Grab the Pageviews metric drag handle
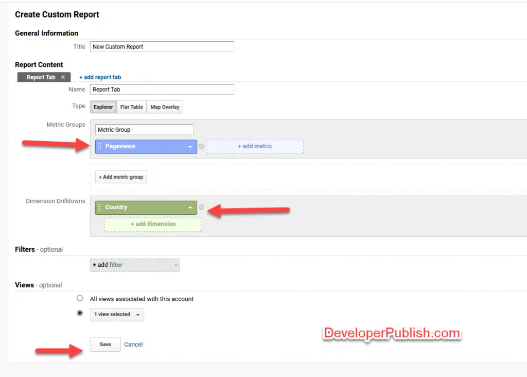The image size is (527, 377). click(x=99, y=146)
